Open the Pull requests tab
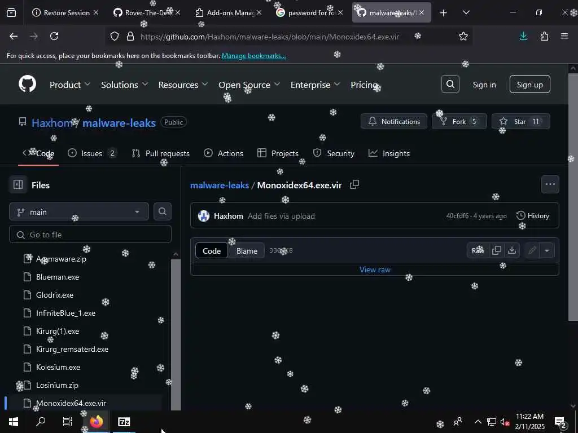The image size is (578, 433). 161,153
